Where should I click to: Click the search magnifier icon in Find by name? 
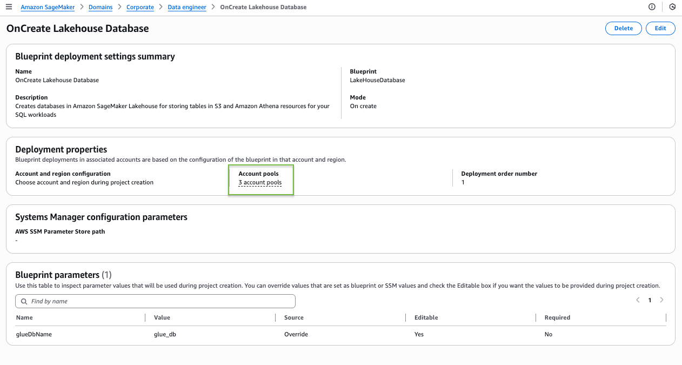tap(24, 301)
